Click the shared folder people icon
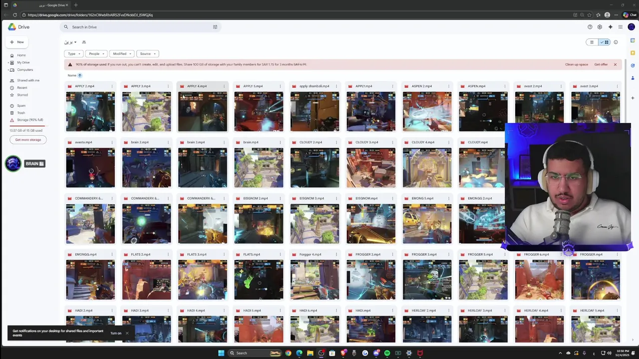The width and height of the screenshot is (639, 359). 84,42
